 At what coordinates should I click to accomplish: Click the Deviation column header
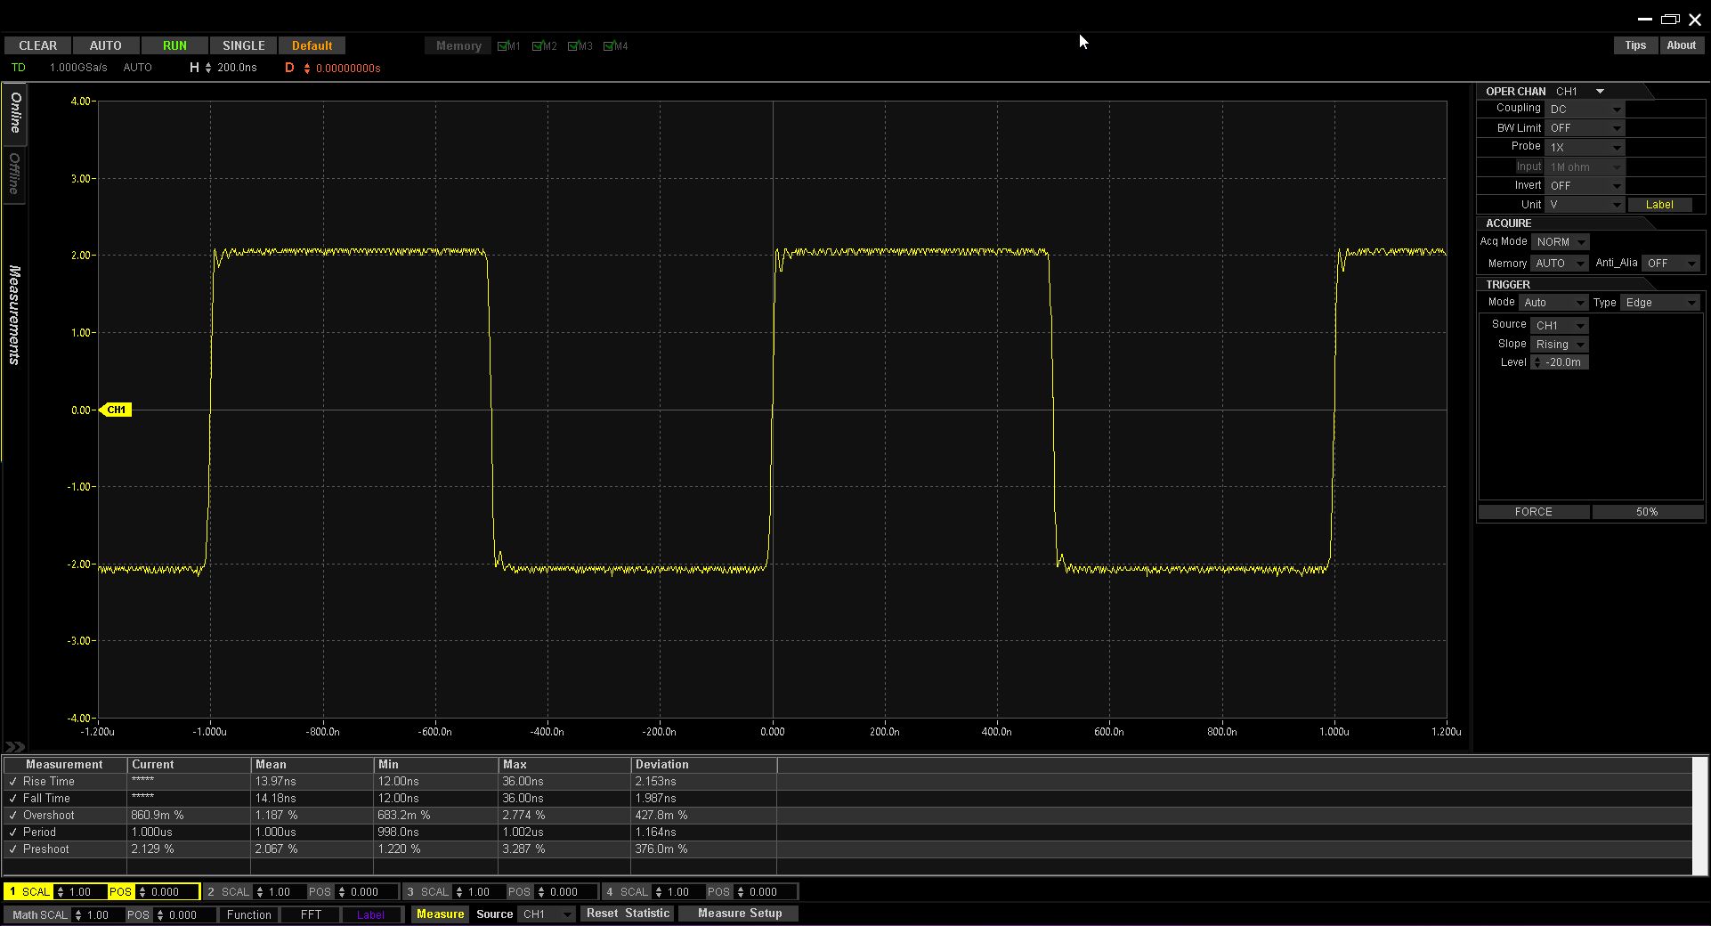coord(703,765)
